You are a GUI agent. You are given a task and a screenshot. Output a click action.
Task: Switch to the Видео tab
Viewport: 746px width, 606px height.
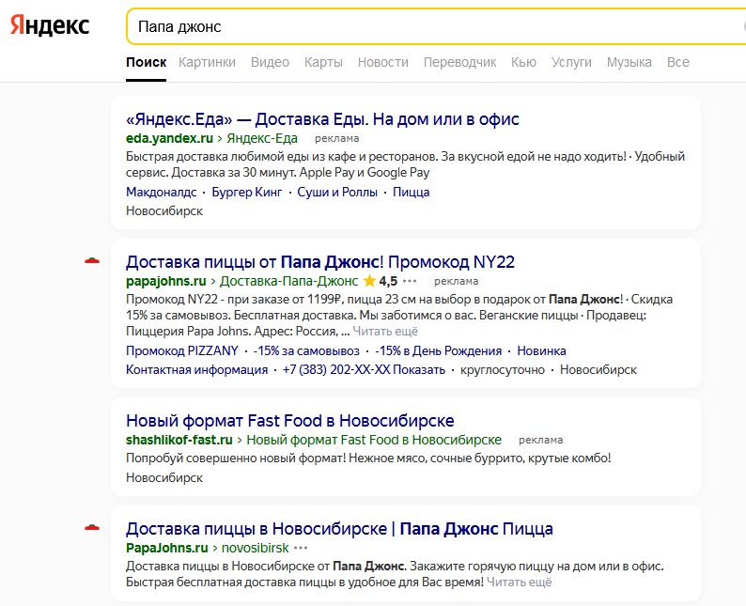click(x=270, y=62)
